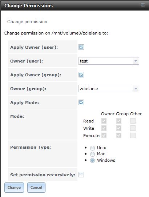Toggle Apply Owner (group) checkbox

[81, 75]
